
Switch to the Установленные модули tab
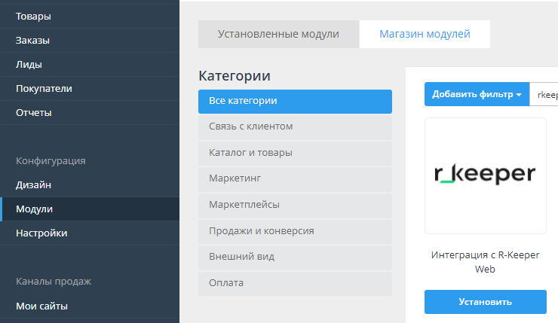279,34
